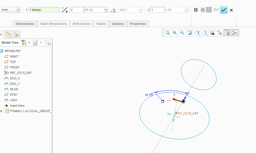Open the Table Dimensions tab
This screenshot has height=153, width=256.
(x=53, y=24)
